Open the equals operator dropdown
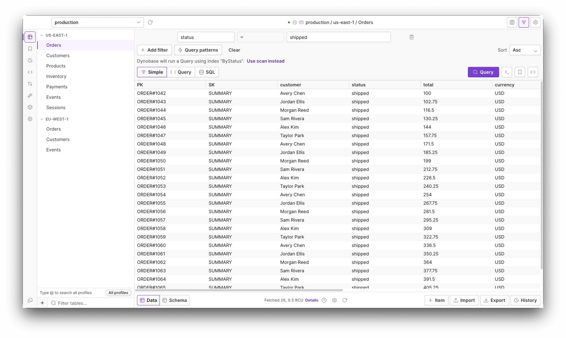Image resolution: width=566 pixels, height=338 pixels. 261,37
